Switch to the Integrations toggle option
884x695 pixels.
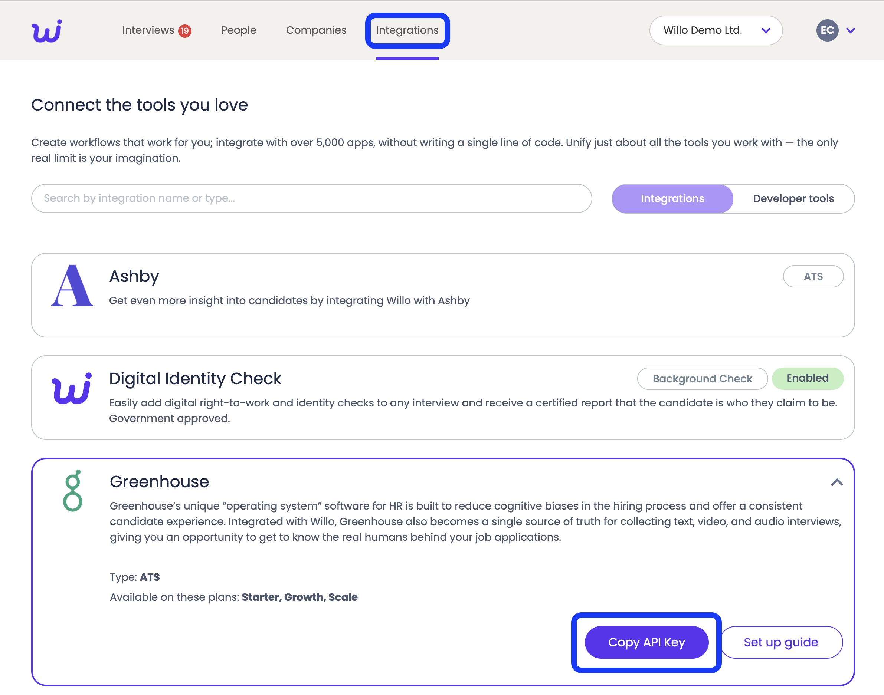click(672, 198)
